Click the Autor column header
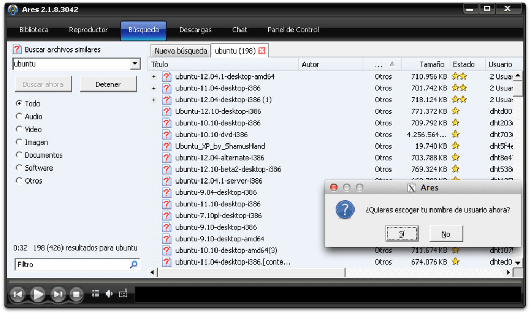The image size is (531, 314). (x=331, y=64)
